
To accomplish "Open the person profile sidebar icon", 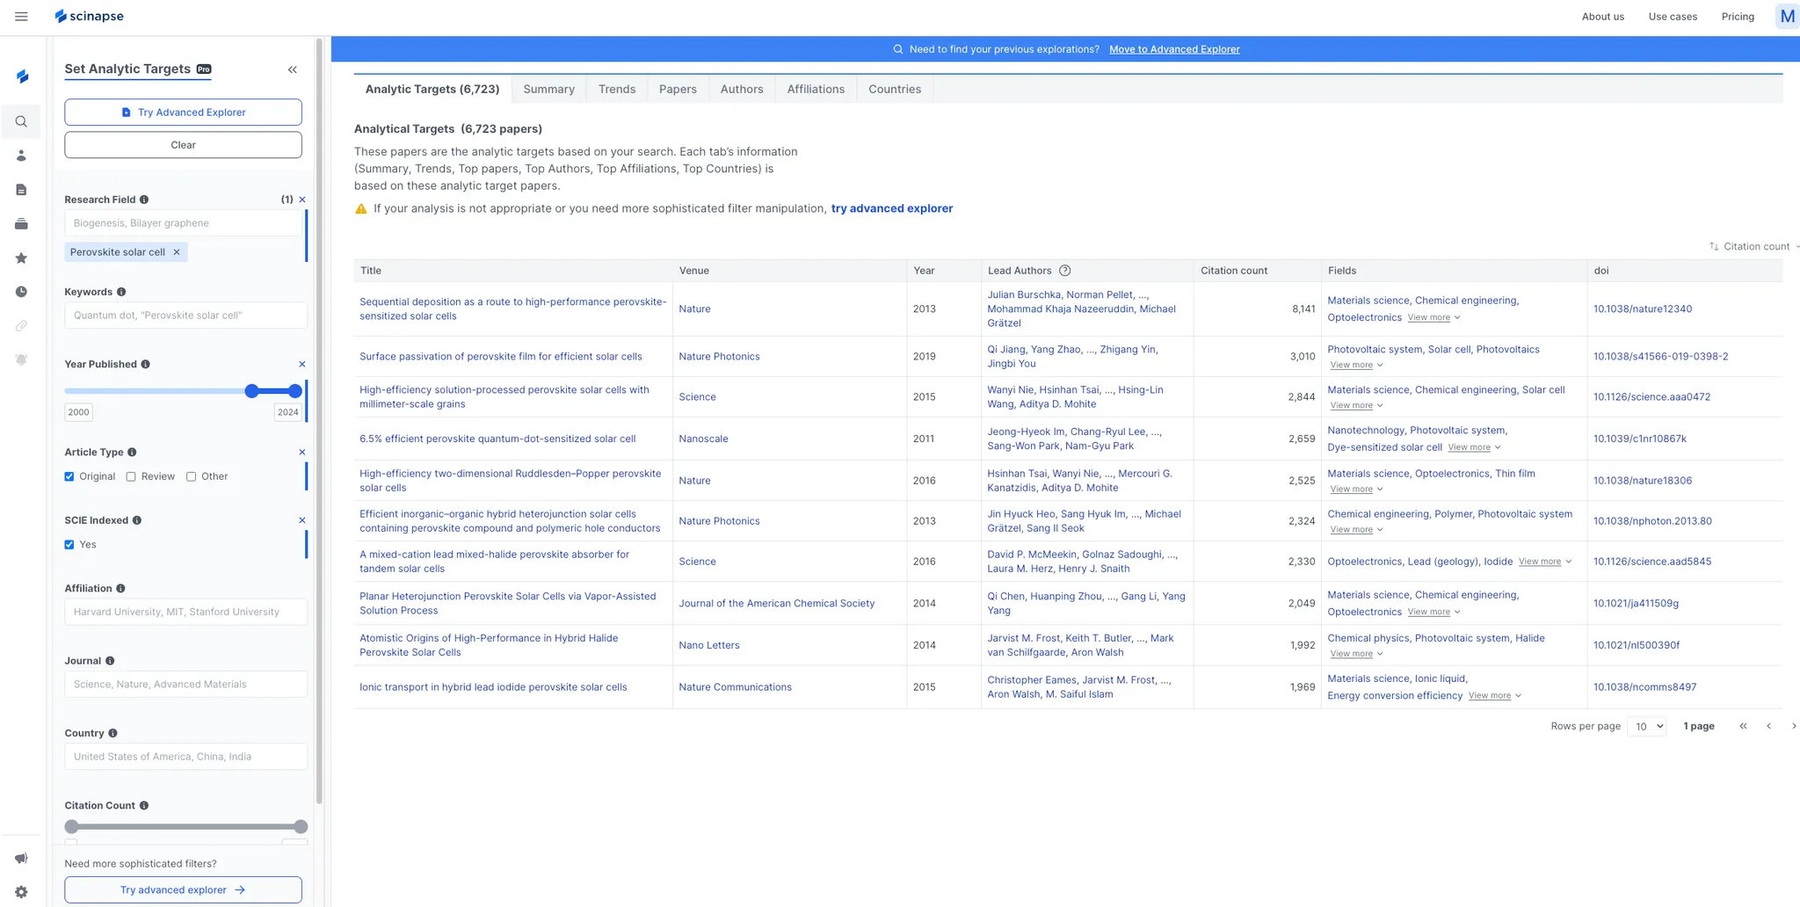I will [x=21, y=156].
